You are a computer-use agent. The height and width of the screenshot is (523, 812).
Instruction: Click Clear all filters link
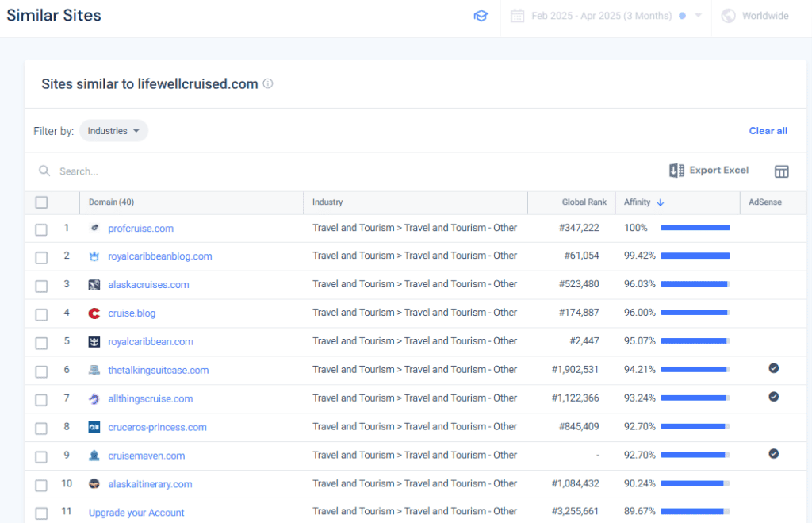(x=768, y=131)
